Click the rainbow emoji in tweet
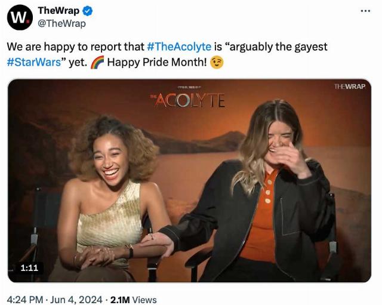This screenshot has width=382, height=305. coord(97,62)
